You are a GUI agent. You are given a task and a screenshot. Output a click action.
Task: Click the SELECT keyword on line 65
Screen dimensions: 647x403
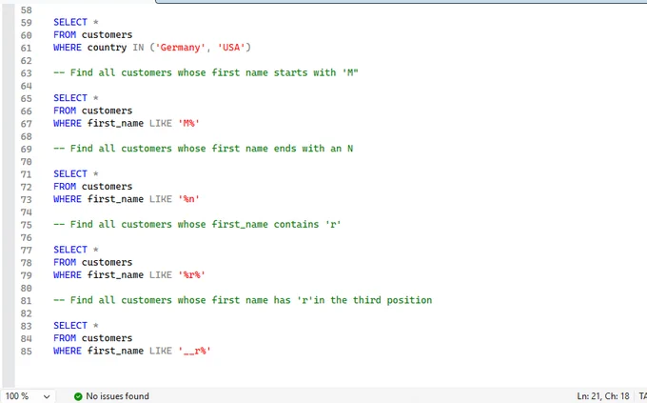tap(70, 98)
